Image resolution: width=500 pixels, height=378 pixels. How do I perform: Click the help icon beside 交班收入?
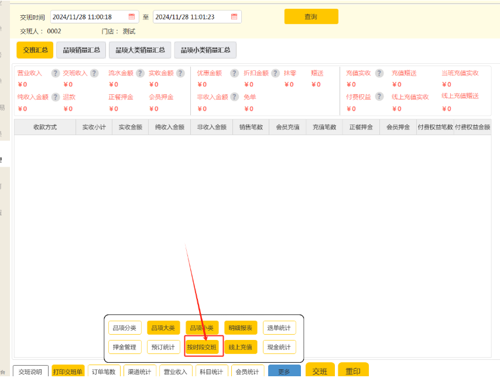(x=94, y=73)
